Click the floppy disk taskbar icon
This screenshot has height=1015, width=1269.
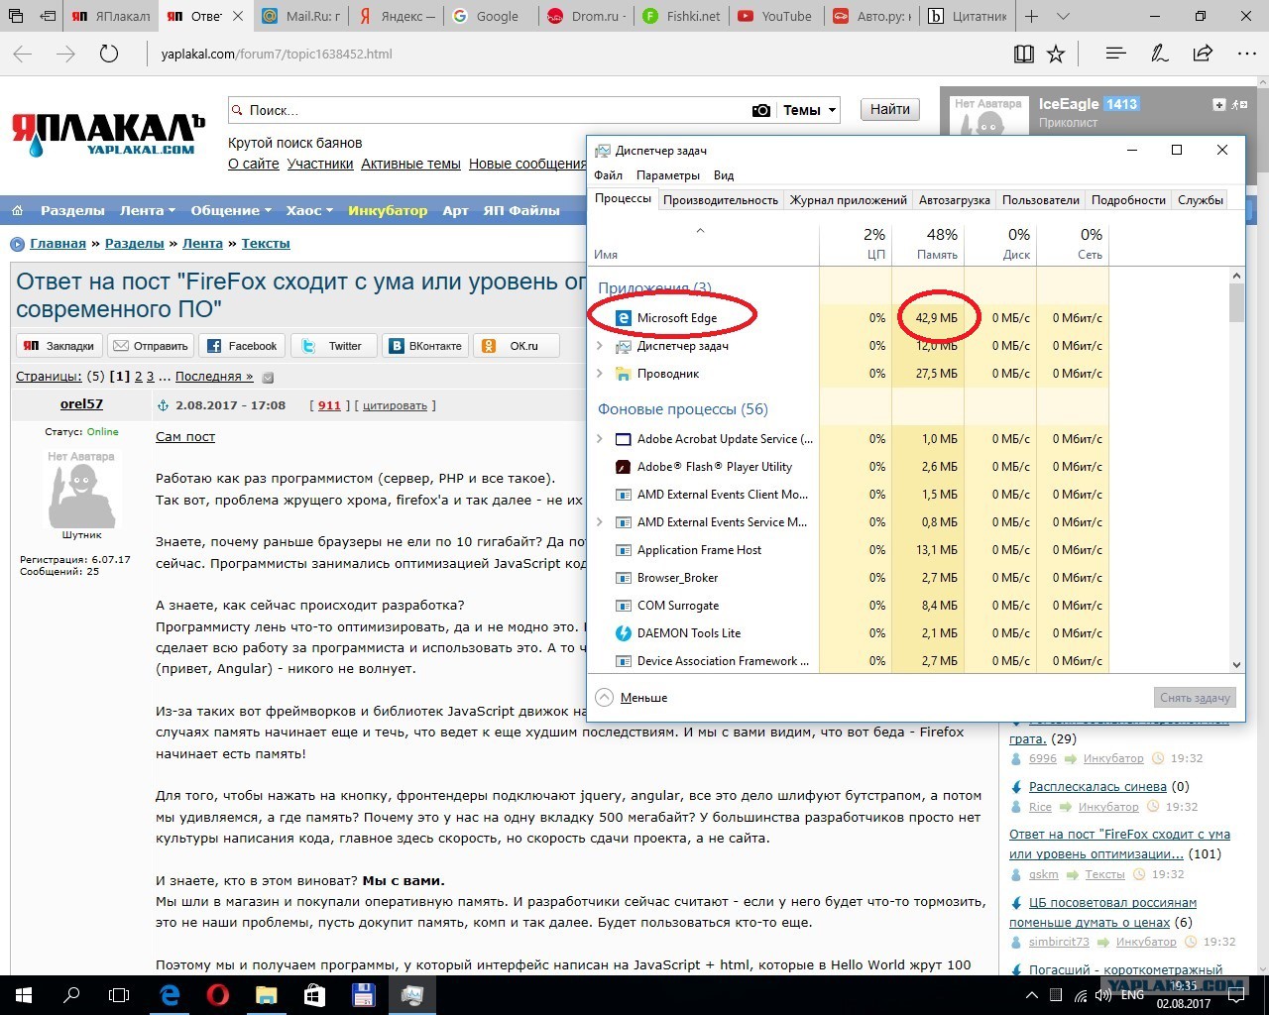coord(363,994)
